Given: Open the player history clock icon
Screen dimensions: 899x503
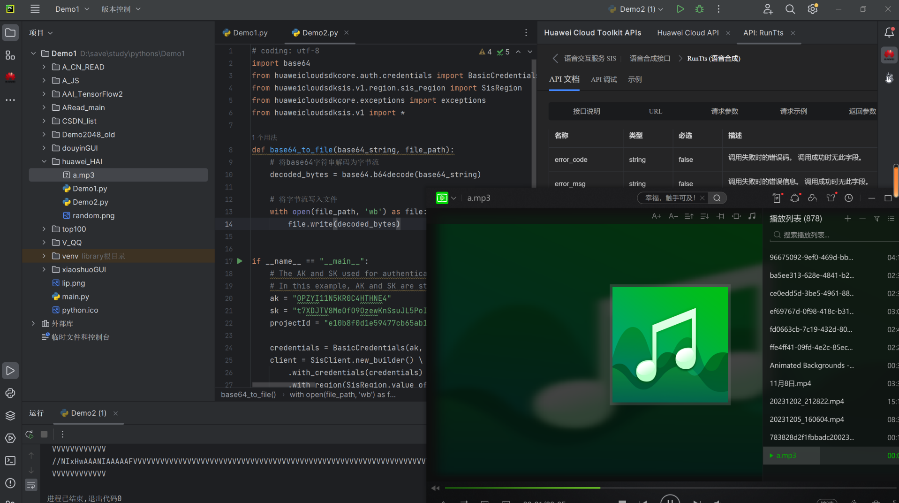Looking at the screenshot, I should (x=848, y=198).
